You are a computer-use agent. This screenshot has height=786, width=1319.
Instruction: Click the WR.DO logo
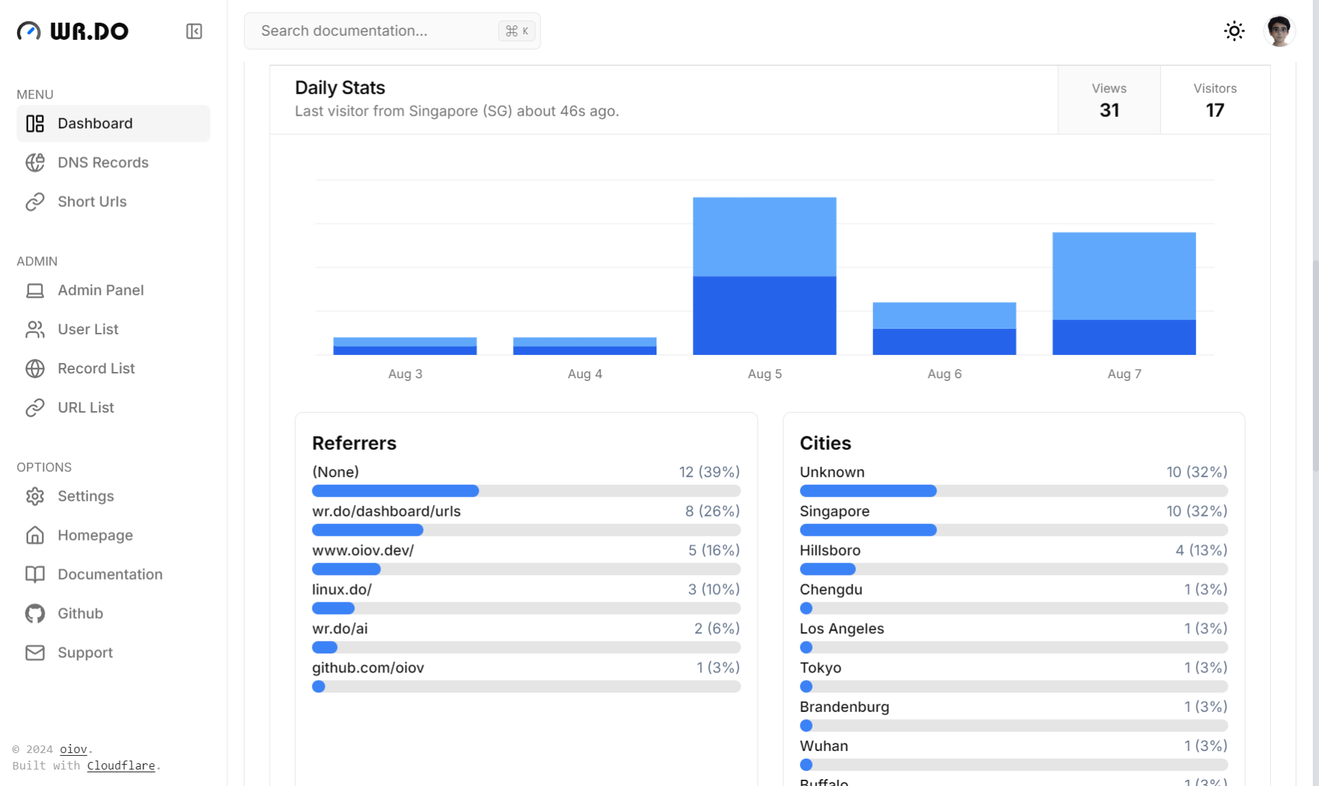(73, 31)
